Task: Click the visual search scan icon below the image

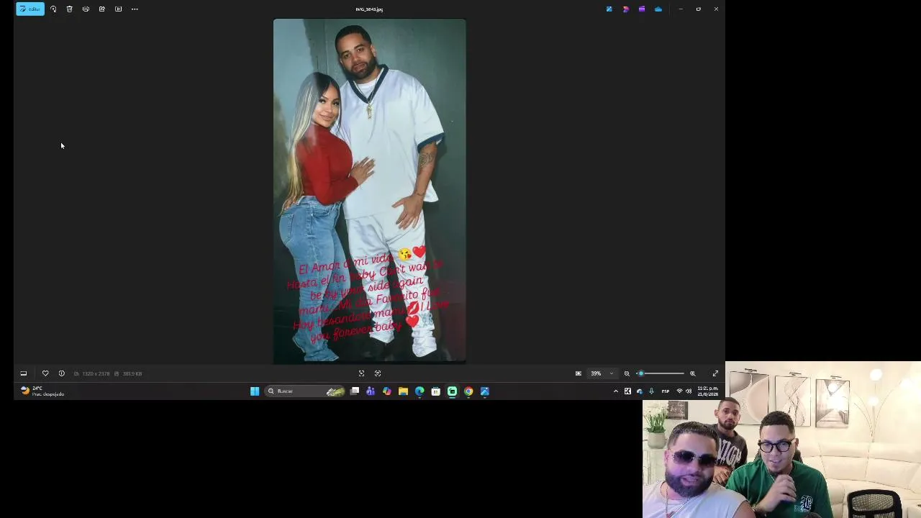Action: 378,373
